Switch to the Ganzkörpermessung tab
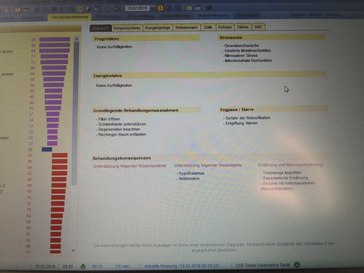Screen dimensions: 364x273 (70, 17)
